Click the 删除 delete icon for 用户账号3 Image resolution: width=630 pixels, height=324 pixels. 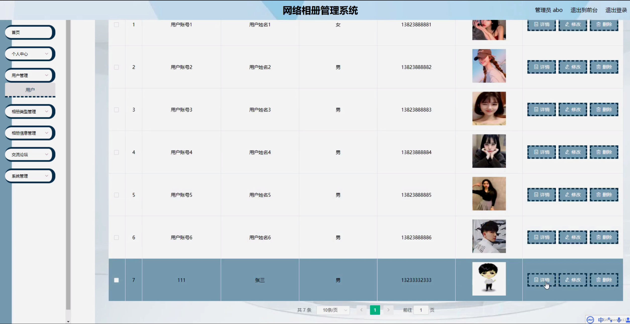pyautogui.click(x=604, y=109)
